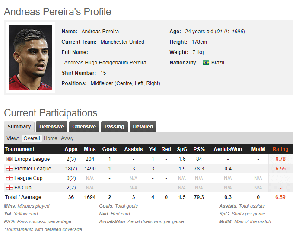Select the Overall view option
The image size is (296, 231).
click(32, 138)
